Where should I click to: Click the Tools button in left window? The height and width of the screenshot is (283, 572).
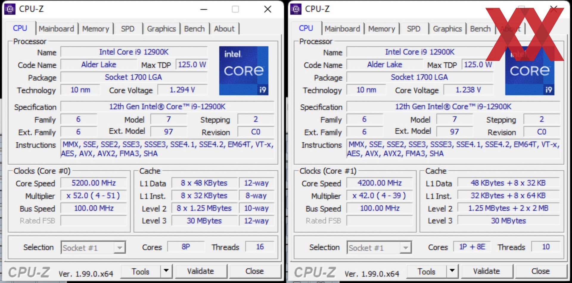tap(141, 271)
